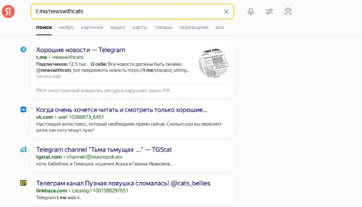362x207 pixels.
Task: Open Telegram channel Тьма тьмущая TGStat link
Action: (104, 150)
